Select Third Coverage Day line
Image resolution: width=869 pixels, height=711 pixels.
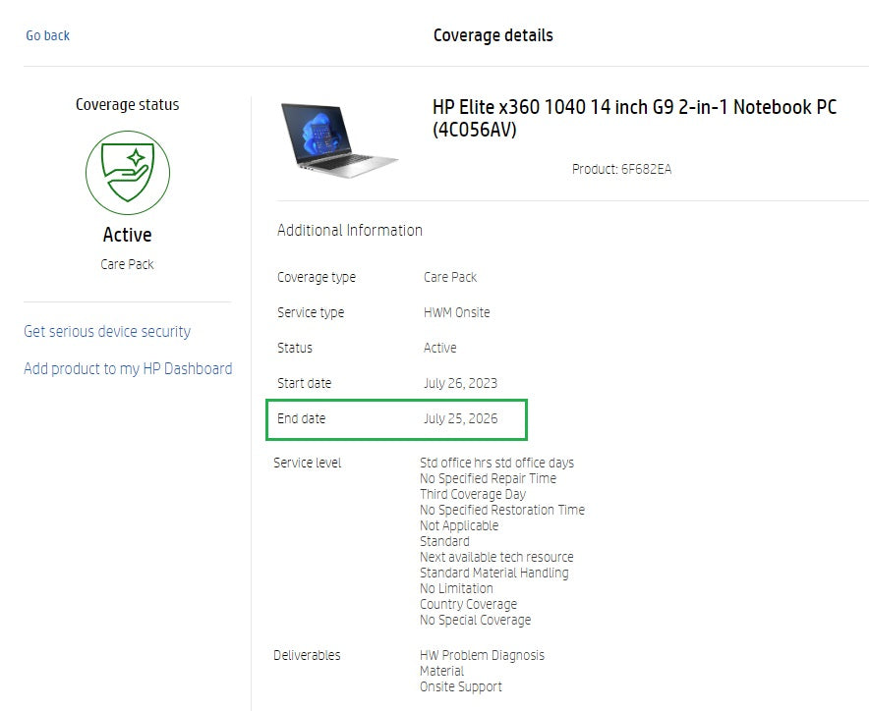(x=473, y=494)
